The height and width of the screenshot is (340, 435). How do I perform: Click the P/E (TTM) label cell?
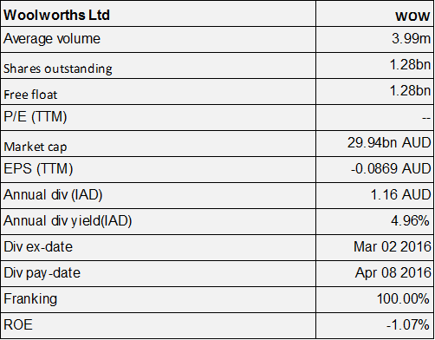pos(158,117)
